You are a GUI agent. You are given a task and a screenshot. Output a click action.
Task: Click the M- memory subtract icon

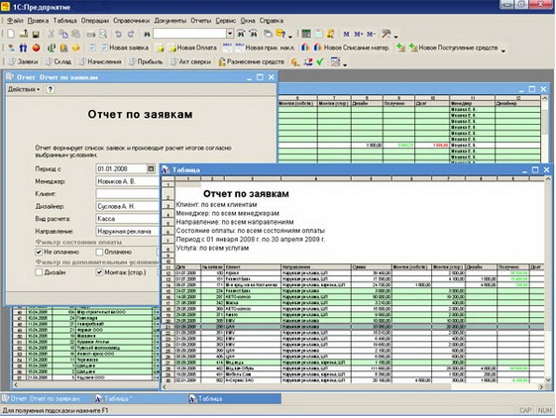coord(371,34)
